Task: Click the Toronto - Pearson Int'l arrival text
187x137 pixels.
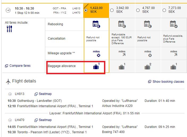Action: pos(52,132)
